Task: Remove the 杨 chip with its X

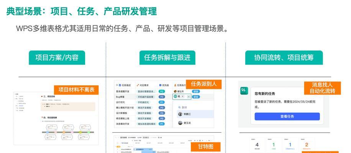Action: point(182,96)
